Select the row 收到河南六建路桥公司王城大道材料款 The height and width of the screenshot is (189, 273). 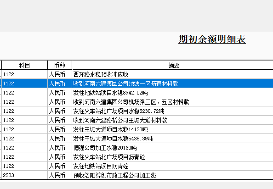click(136, 120)
